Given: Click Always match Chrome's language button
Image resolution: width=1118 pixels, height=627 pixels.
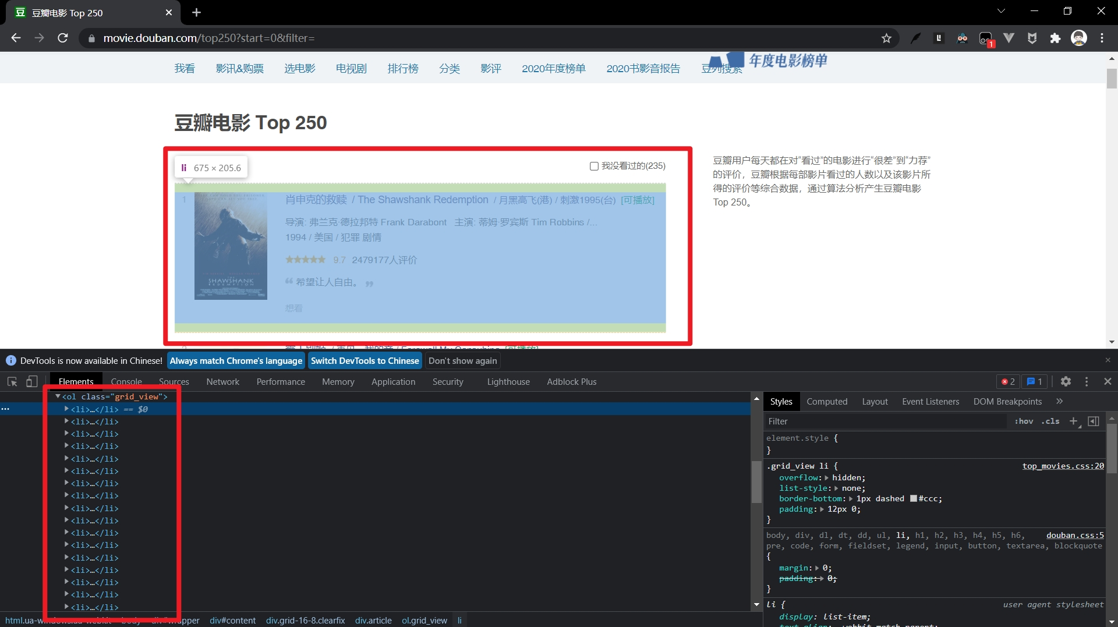Looking at the screenshot, I should pos(236,360).
